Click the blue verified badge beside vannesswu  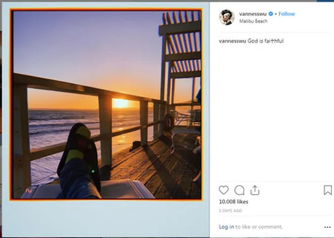coord(271,14)
